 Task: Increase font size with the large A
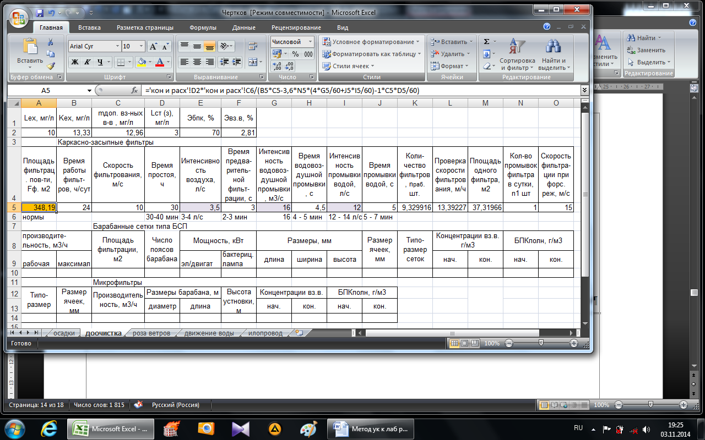click(x=153, y=46)
